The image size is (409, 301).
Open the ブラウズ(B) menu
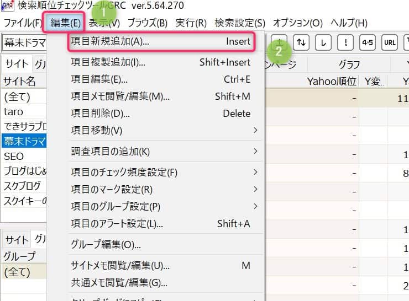148,23
